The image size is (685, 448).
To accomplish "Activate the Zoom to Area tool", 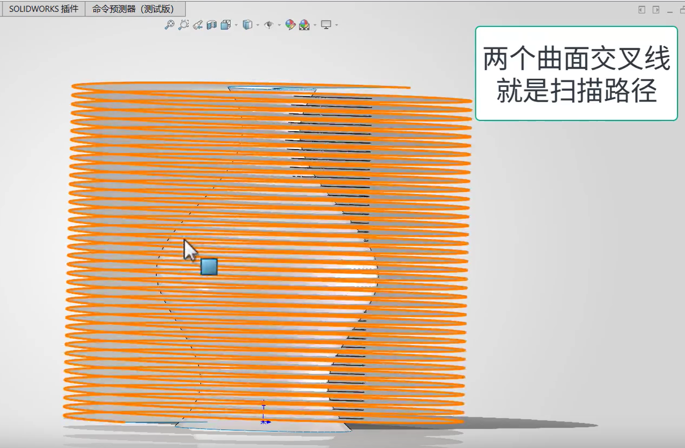I will (183, 25).
